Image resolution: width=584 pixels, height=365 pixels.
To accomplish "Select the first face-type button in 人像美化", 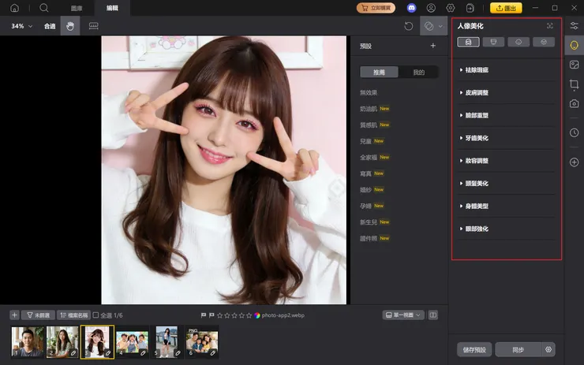I will pyautogui.click(x=468, y=42).
